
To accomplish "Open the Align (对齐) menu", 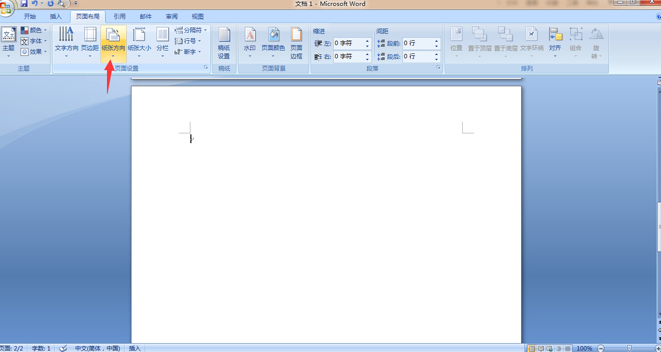I will (555, 43).
